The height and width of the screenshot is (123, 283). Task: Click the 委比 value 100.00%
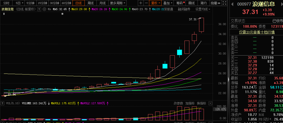pos(250,27)
